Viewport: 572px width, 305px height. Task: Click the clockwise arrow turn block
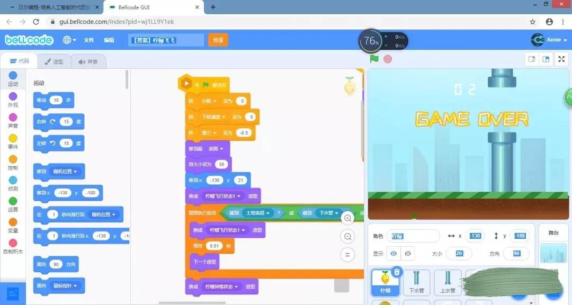(x=58, y=121)
